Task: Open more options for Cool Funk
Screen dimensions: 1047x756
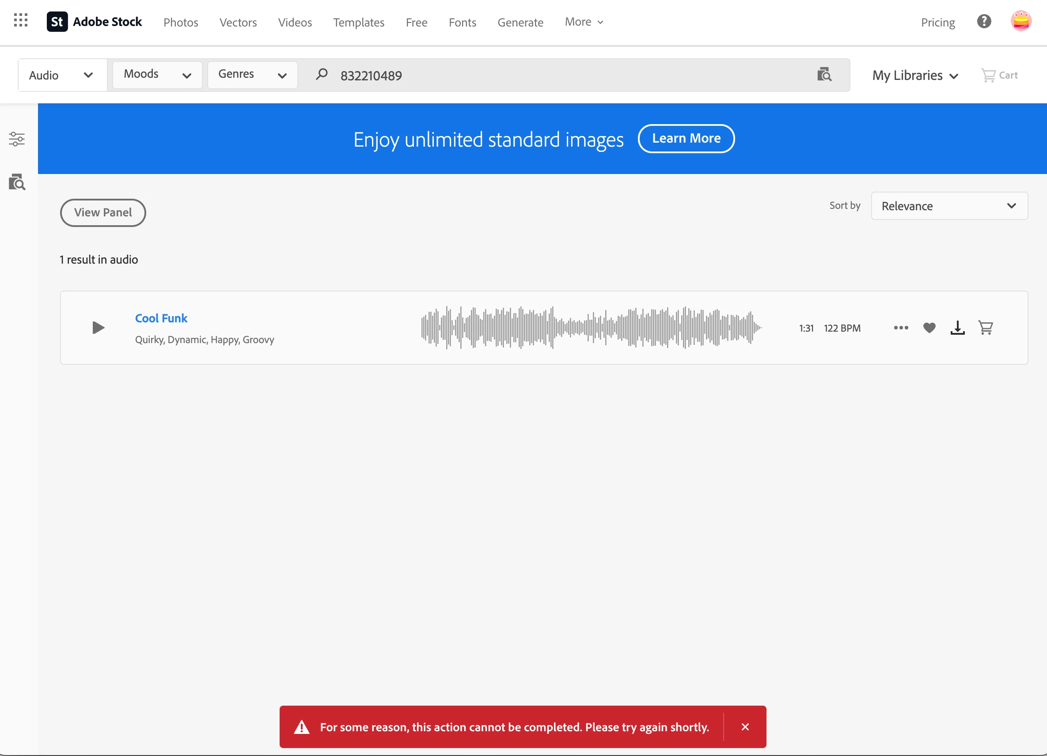Action: coord(901,328)
